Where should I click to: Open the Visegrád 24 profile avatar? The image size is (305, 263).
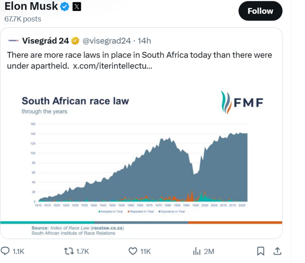(x=12, y=41)
